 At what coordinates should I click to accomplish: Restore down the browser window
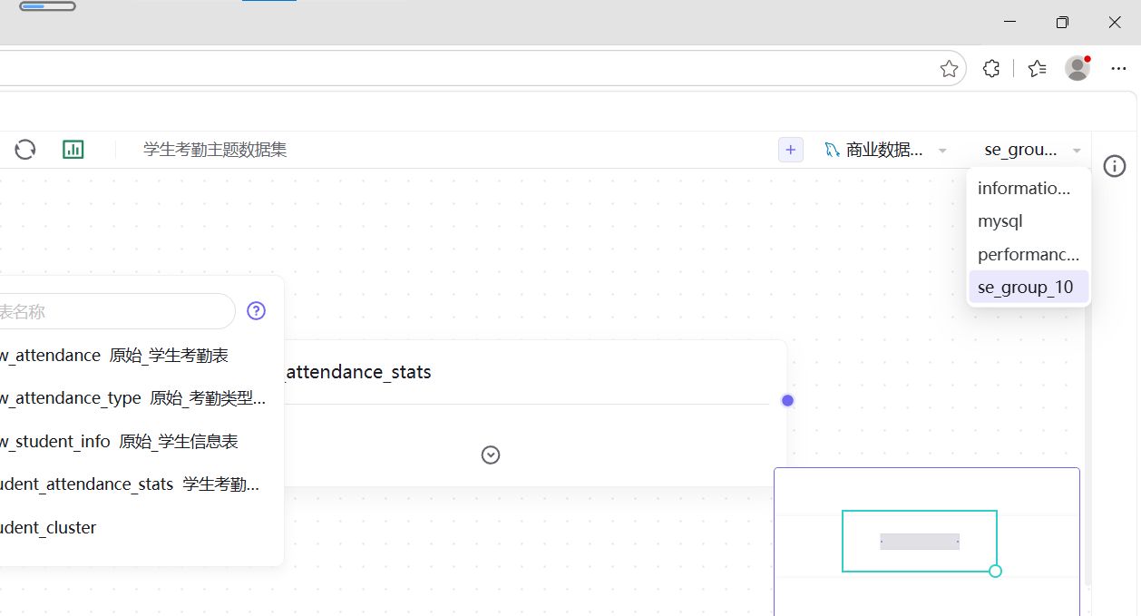(x=1062, y=23)
